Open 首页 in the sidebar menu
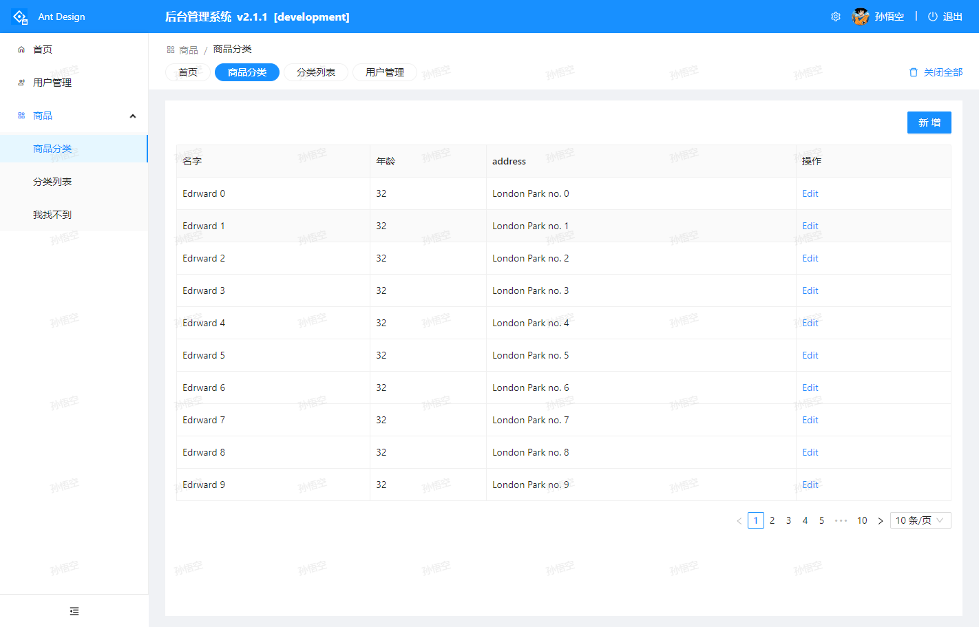Screen dimensions: 979x627 [74, 50]
